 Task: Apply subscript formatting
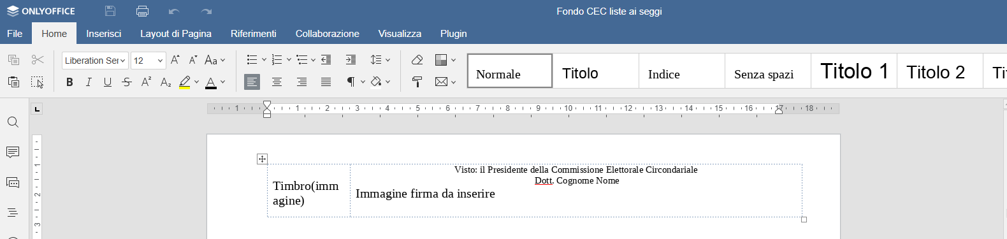(x=166, y=82)
